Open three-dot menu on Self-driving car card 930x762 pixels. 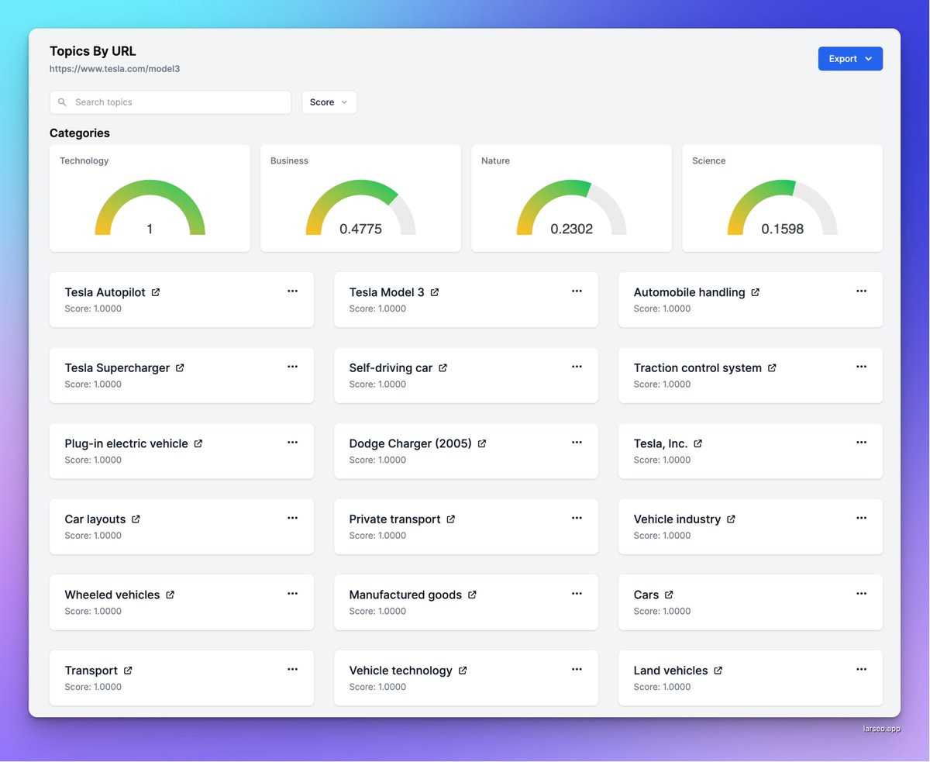tap(577, 367)
